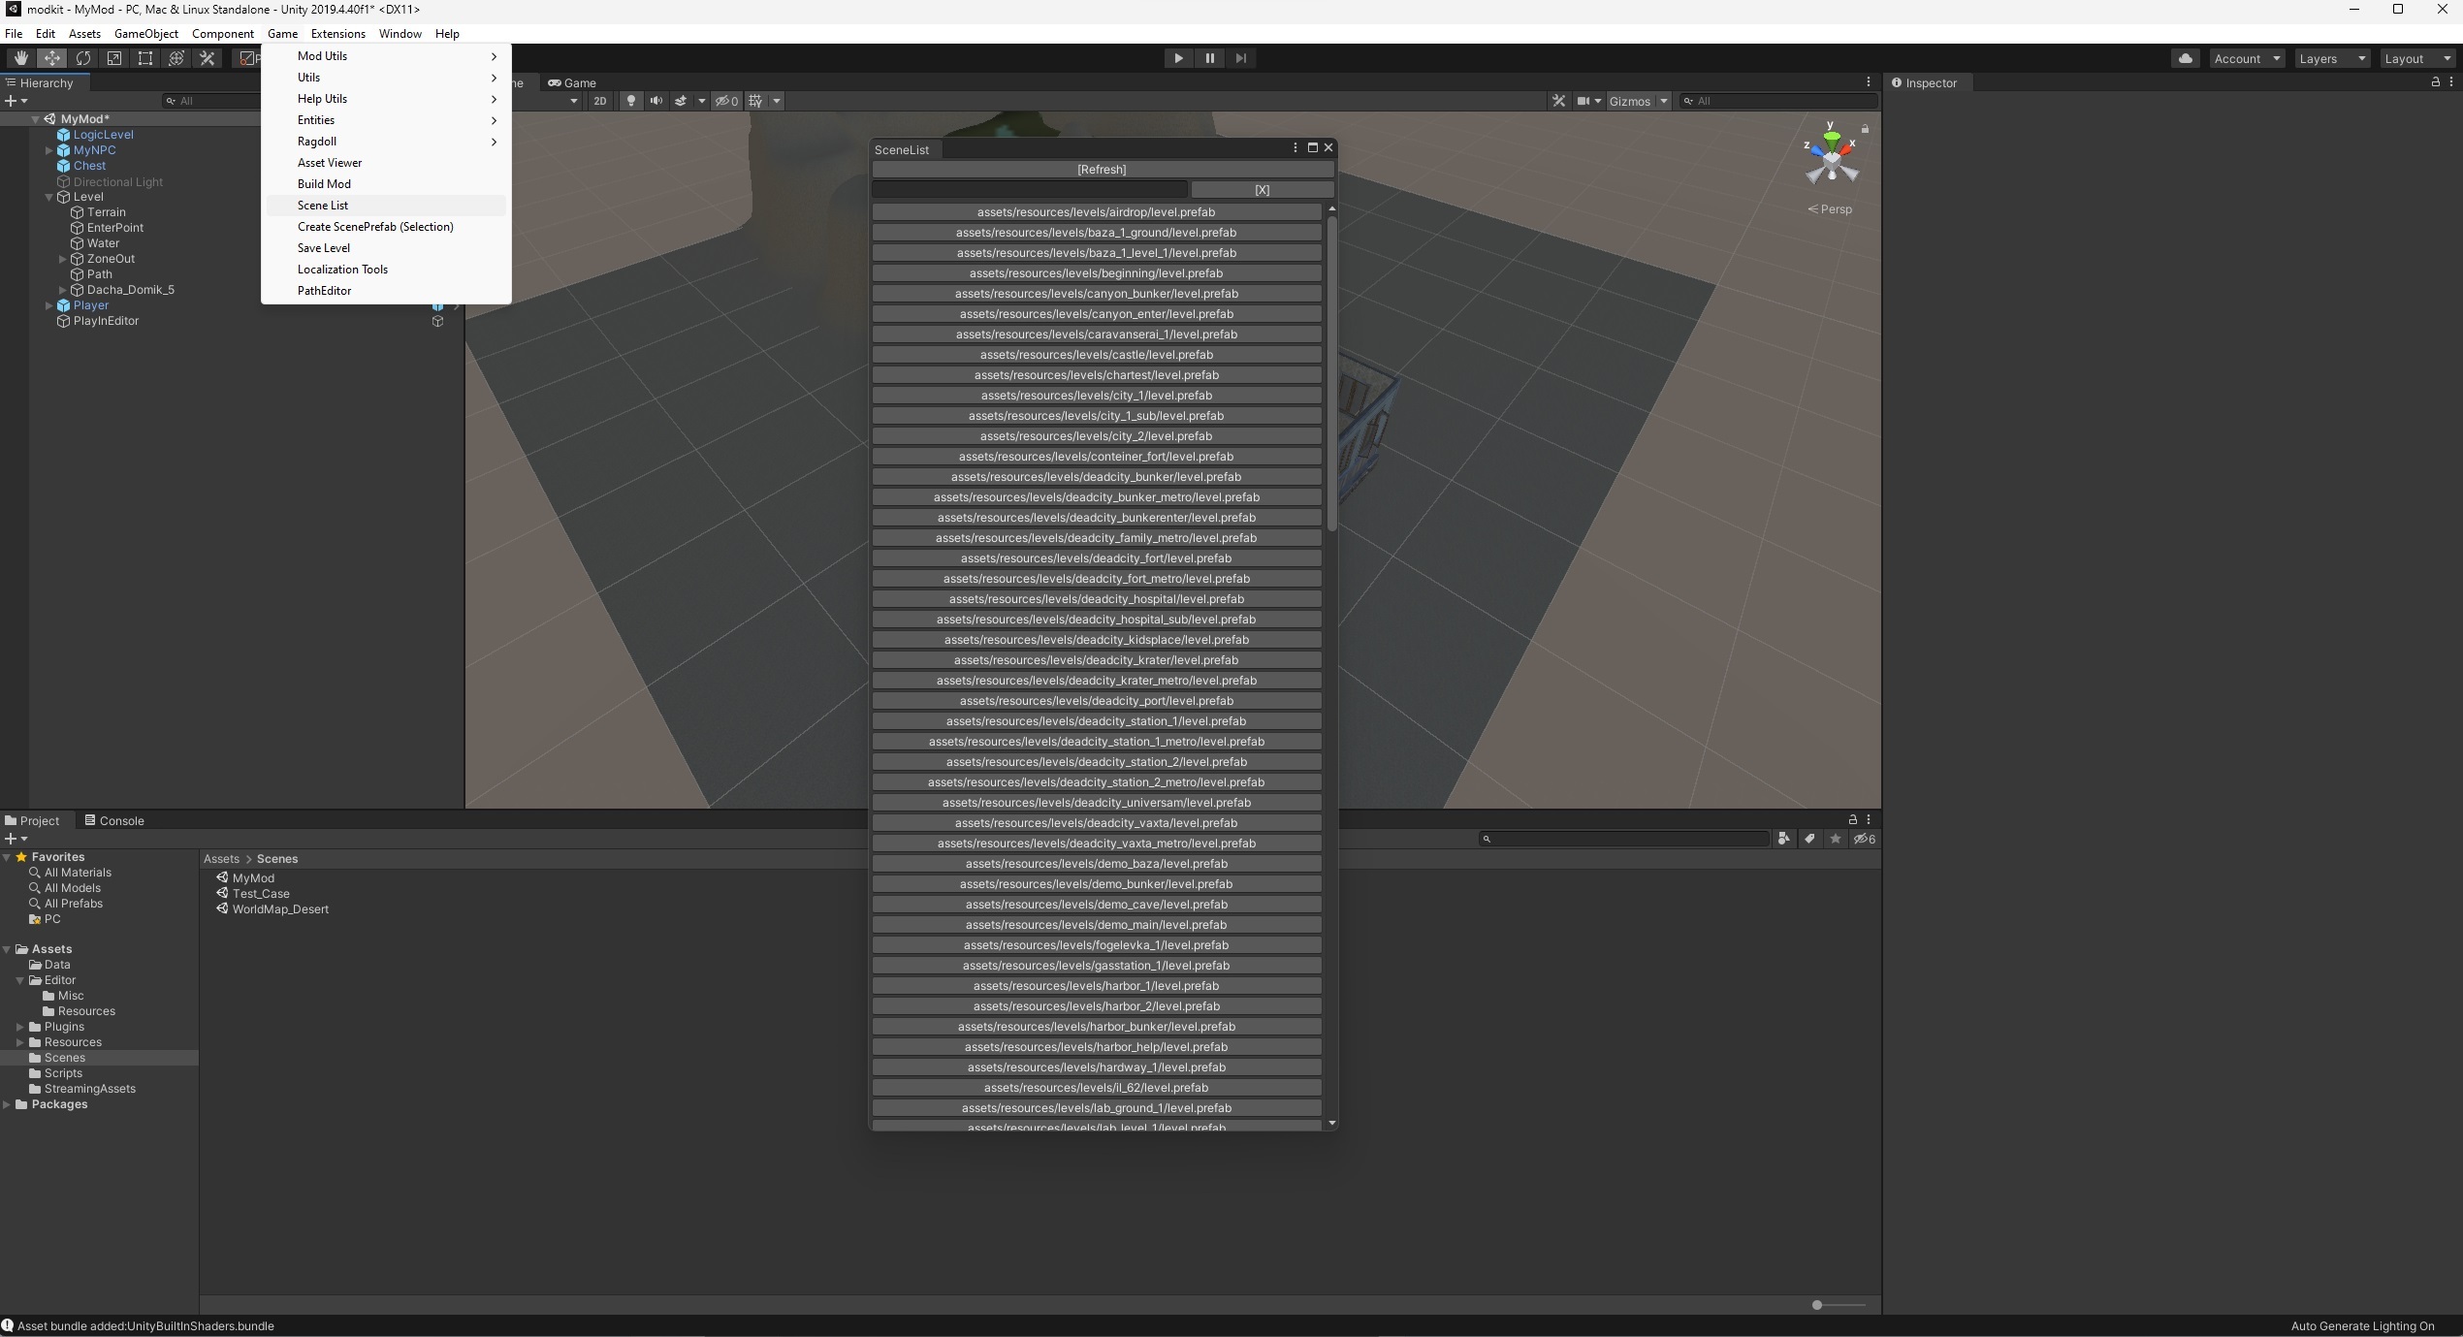Open cloud services icon
This screenshot has width=2463, height=1337.
point(2186,58)
